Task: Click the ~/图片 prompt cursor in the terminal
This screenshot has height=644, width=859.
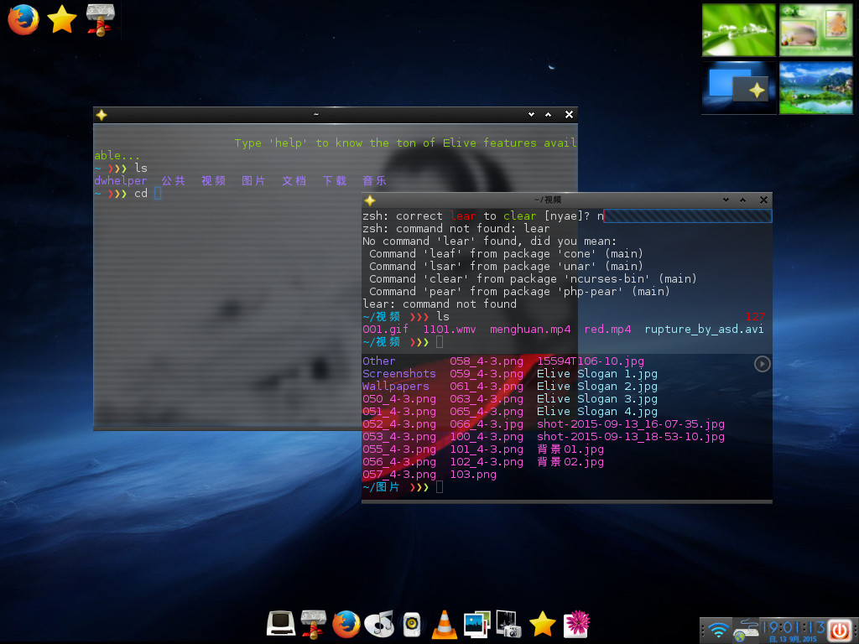Action: (440, 487)
